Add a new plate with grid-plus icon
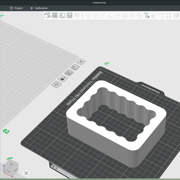Viewport: 180px width, 180px height. (55, 15)
